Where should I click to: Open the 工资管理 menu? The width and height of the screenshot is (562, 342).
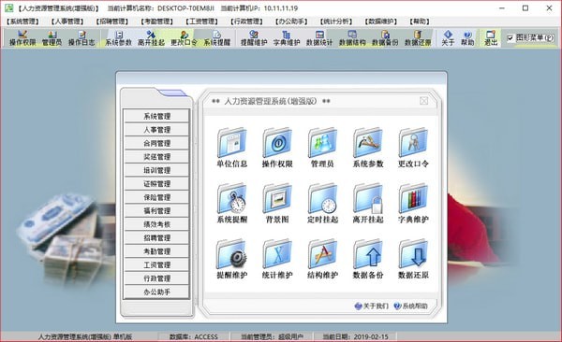[201, 21]
